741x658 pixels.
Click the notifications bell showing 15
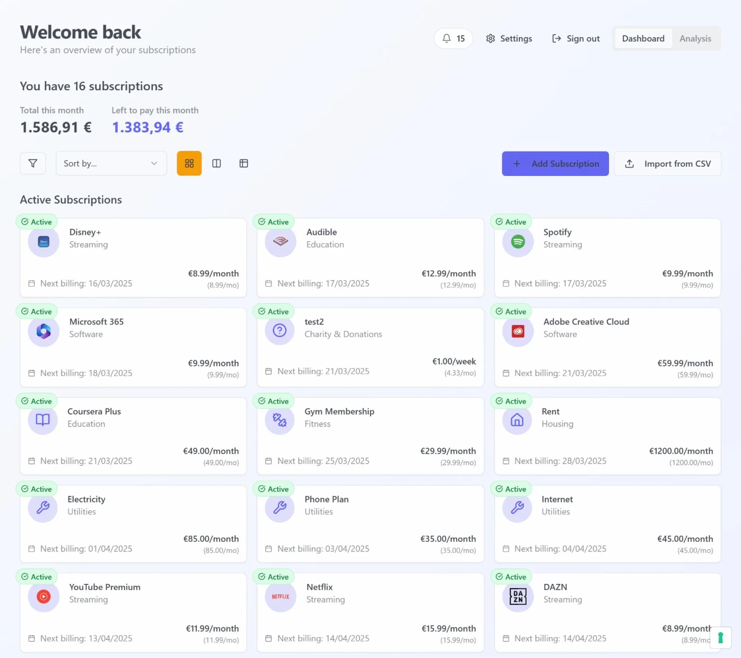coord(453,39)
